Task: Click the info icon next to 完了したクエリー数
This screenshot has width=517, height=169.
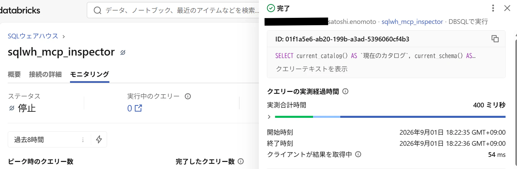Action: pos(241,161)
